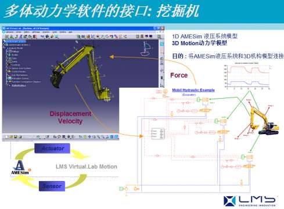This screenshot has width=284, height=209.
Task: Click the Save icon in bottom toolbar
Action: click(16, 137)
